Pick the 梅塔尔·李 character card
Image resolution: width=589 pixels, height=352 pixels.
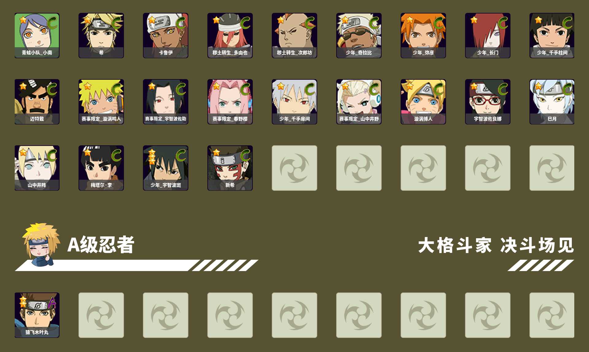click(x=101, y=168)
